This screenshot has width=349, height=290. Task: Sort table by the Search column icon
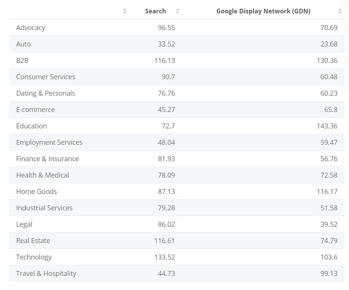click(177, 11)
